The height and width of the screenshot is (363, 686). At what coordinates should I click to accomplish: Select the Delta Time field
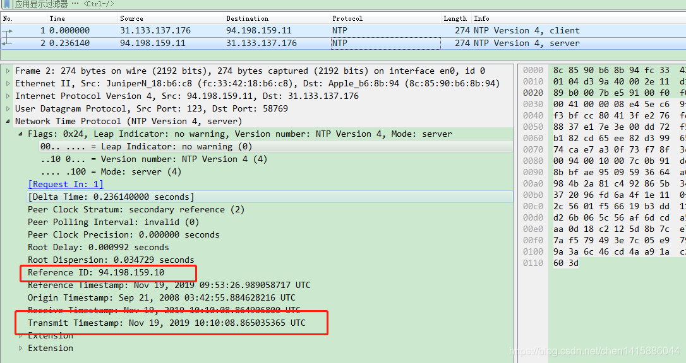pyautogui.click(x=111, y=197)
